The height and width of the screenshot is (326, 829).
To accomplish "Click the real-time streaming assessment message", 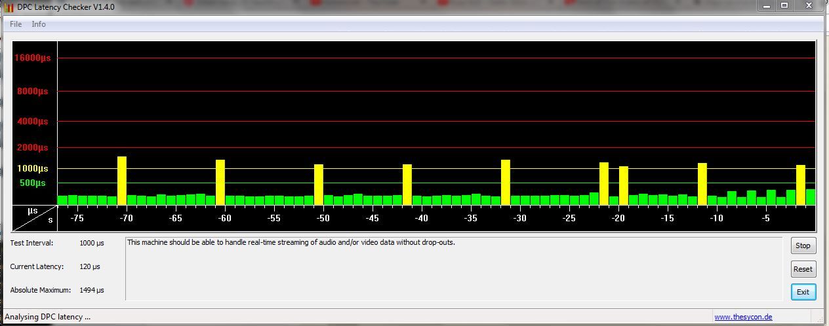I will tap(291, 242).
